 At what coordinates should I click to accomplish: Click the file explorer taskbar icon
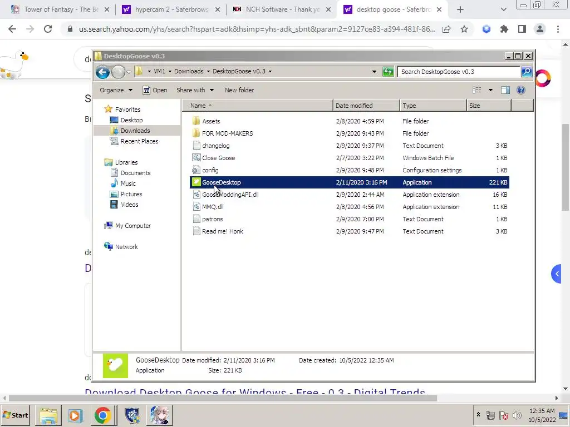48,415
